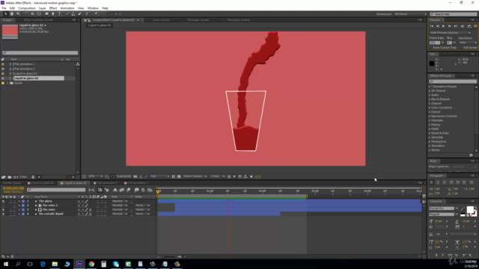Open the Effect menu
Screen dimensions: 479x269
(53, 8)
